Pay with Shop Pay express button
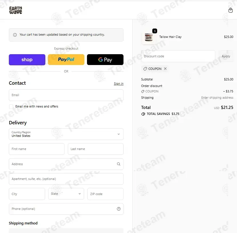 click(x=27, y=60)
